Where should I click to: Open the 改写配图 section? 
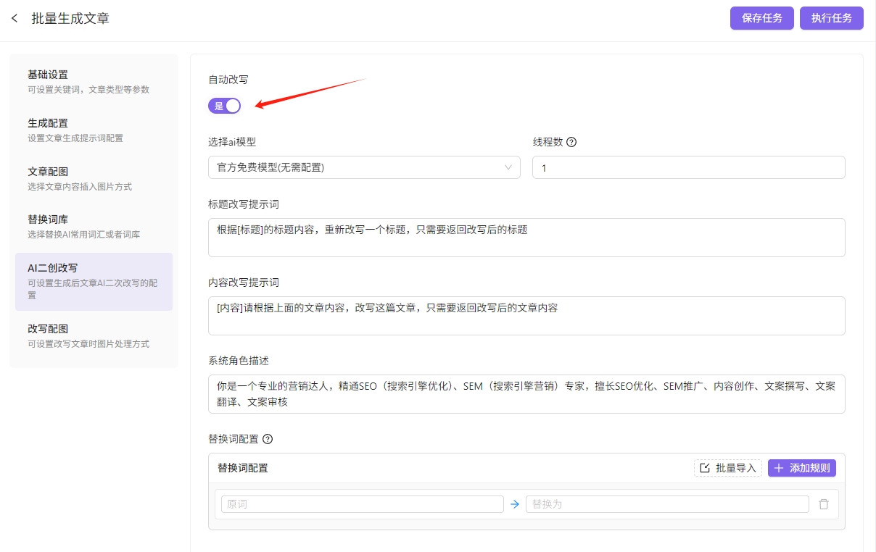[x=94, y=335]
